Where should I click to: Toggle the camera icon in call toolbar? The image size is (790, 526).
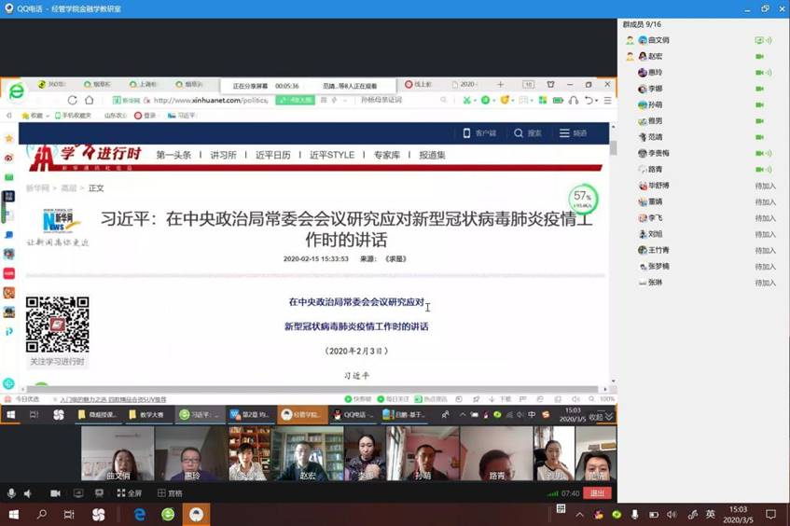[x=55, y=493]
